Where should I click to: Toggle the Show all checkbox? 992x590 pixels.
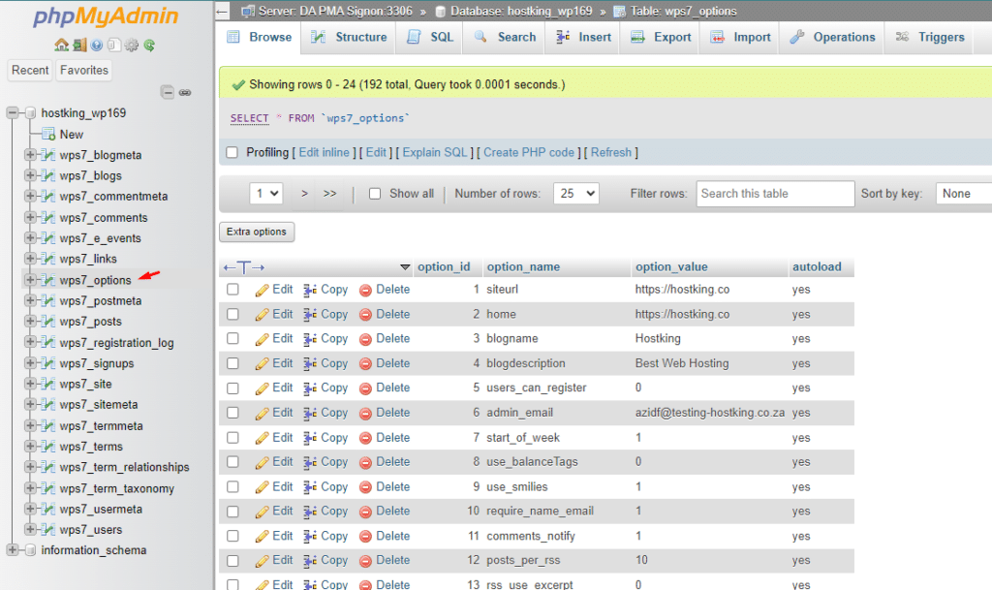[x=376, y=194]
